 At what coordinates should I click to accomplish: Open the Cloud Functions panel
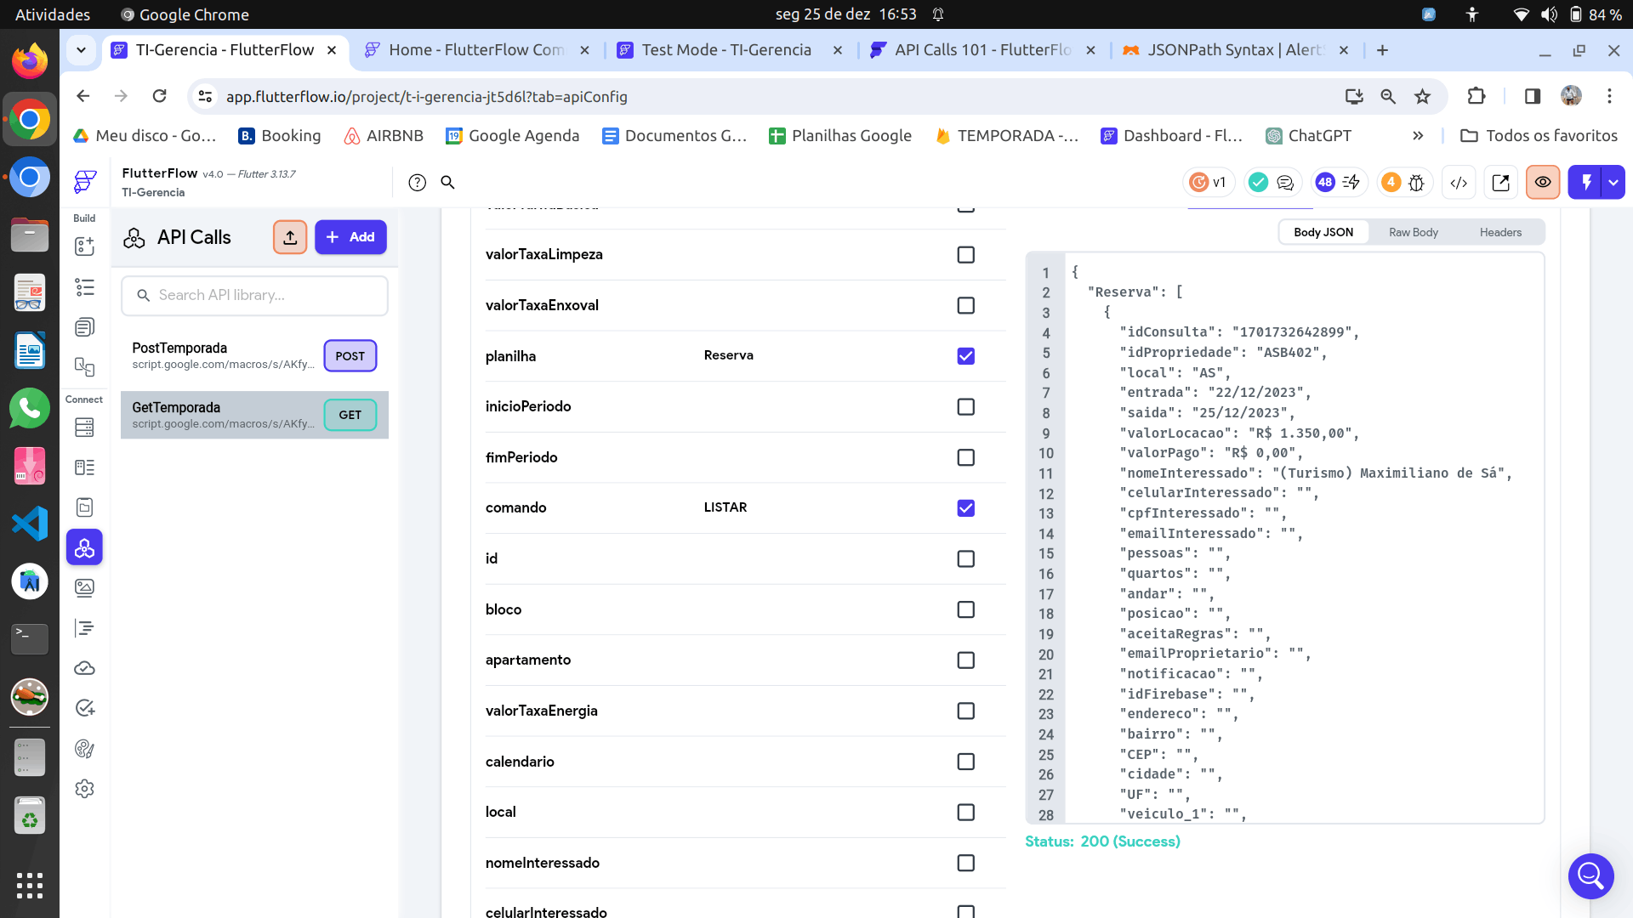click(x=84, y=668)
